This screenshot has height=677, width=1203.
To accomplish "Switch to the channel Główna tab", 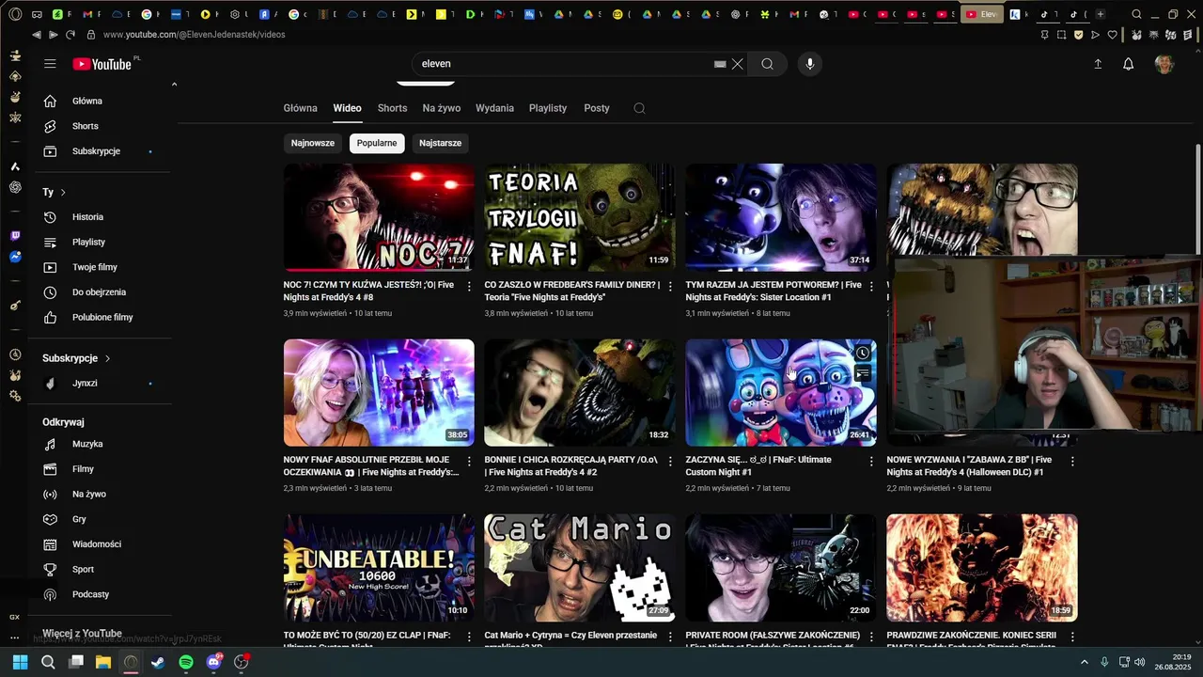I will (301, 108).
